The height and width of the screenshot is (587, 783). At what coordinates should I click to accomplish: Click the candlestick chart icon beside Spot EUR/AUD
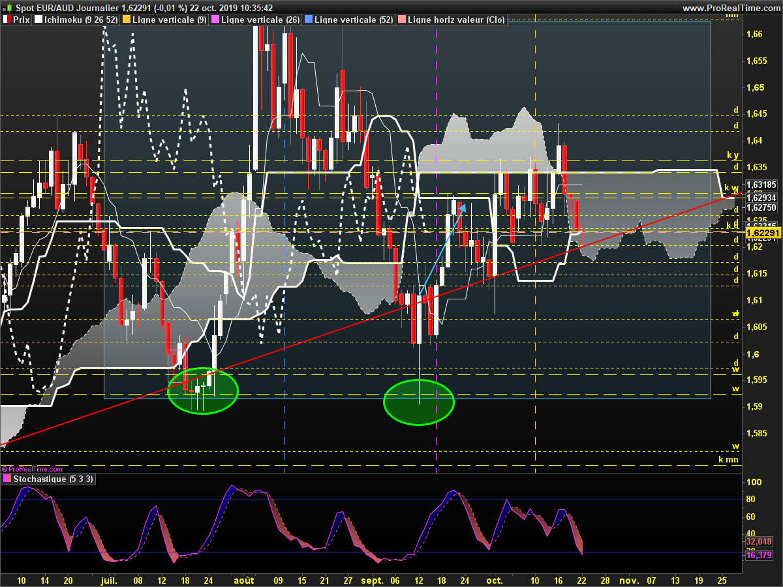[7, 8]
